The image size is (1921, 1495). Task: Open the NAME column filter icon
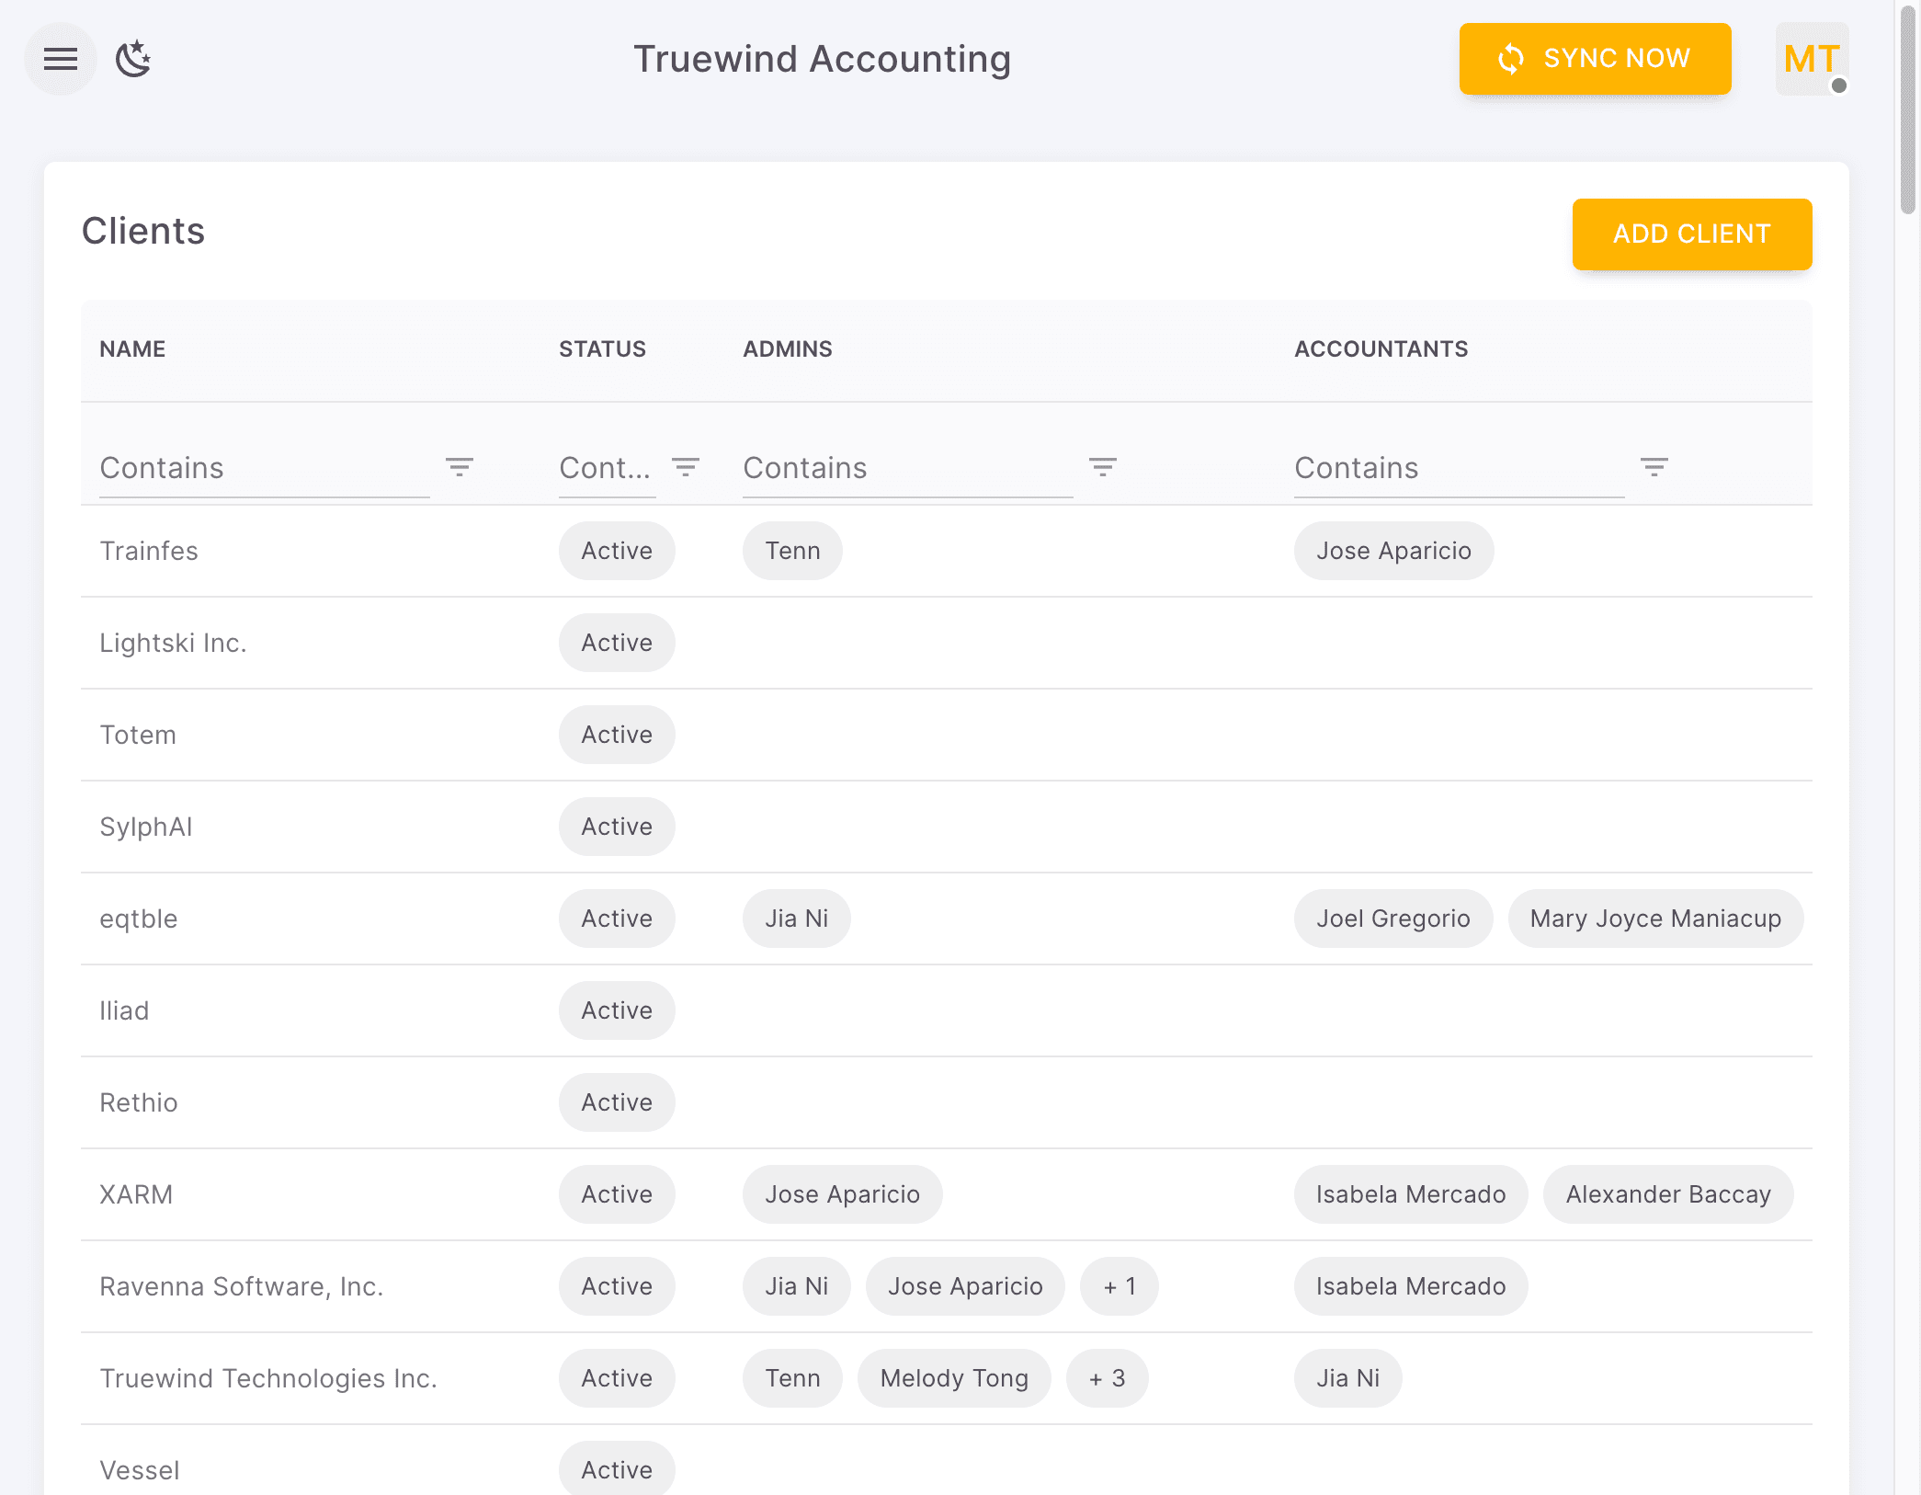click(x=460, y=466)
